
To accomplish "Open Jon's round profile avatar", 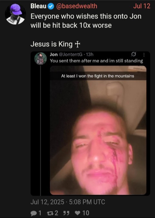I will (x=40, y=59).
